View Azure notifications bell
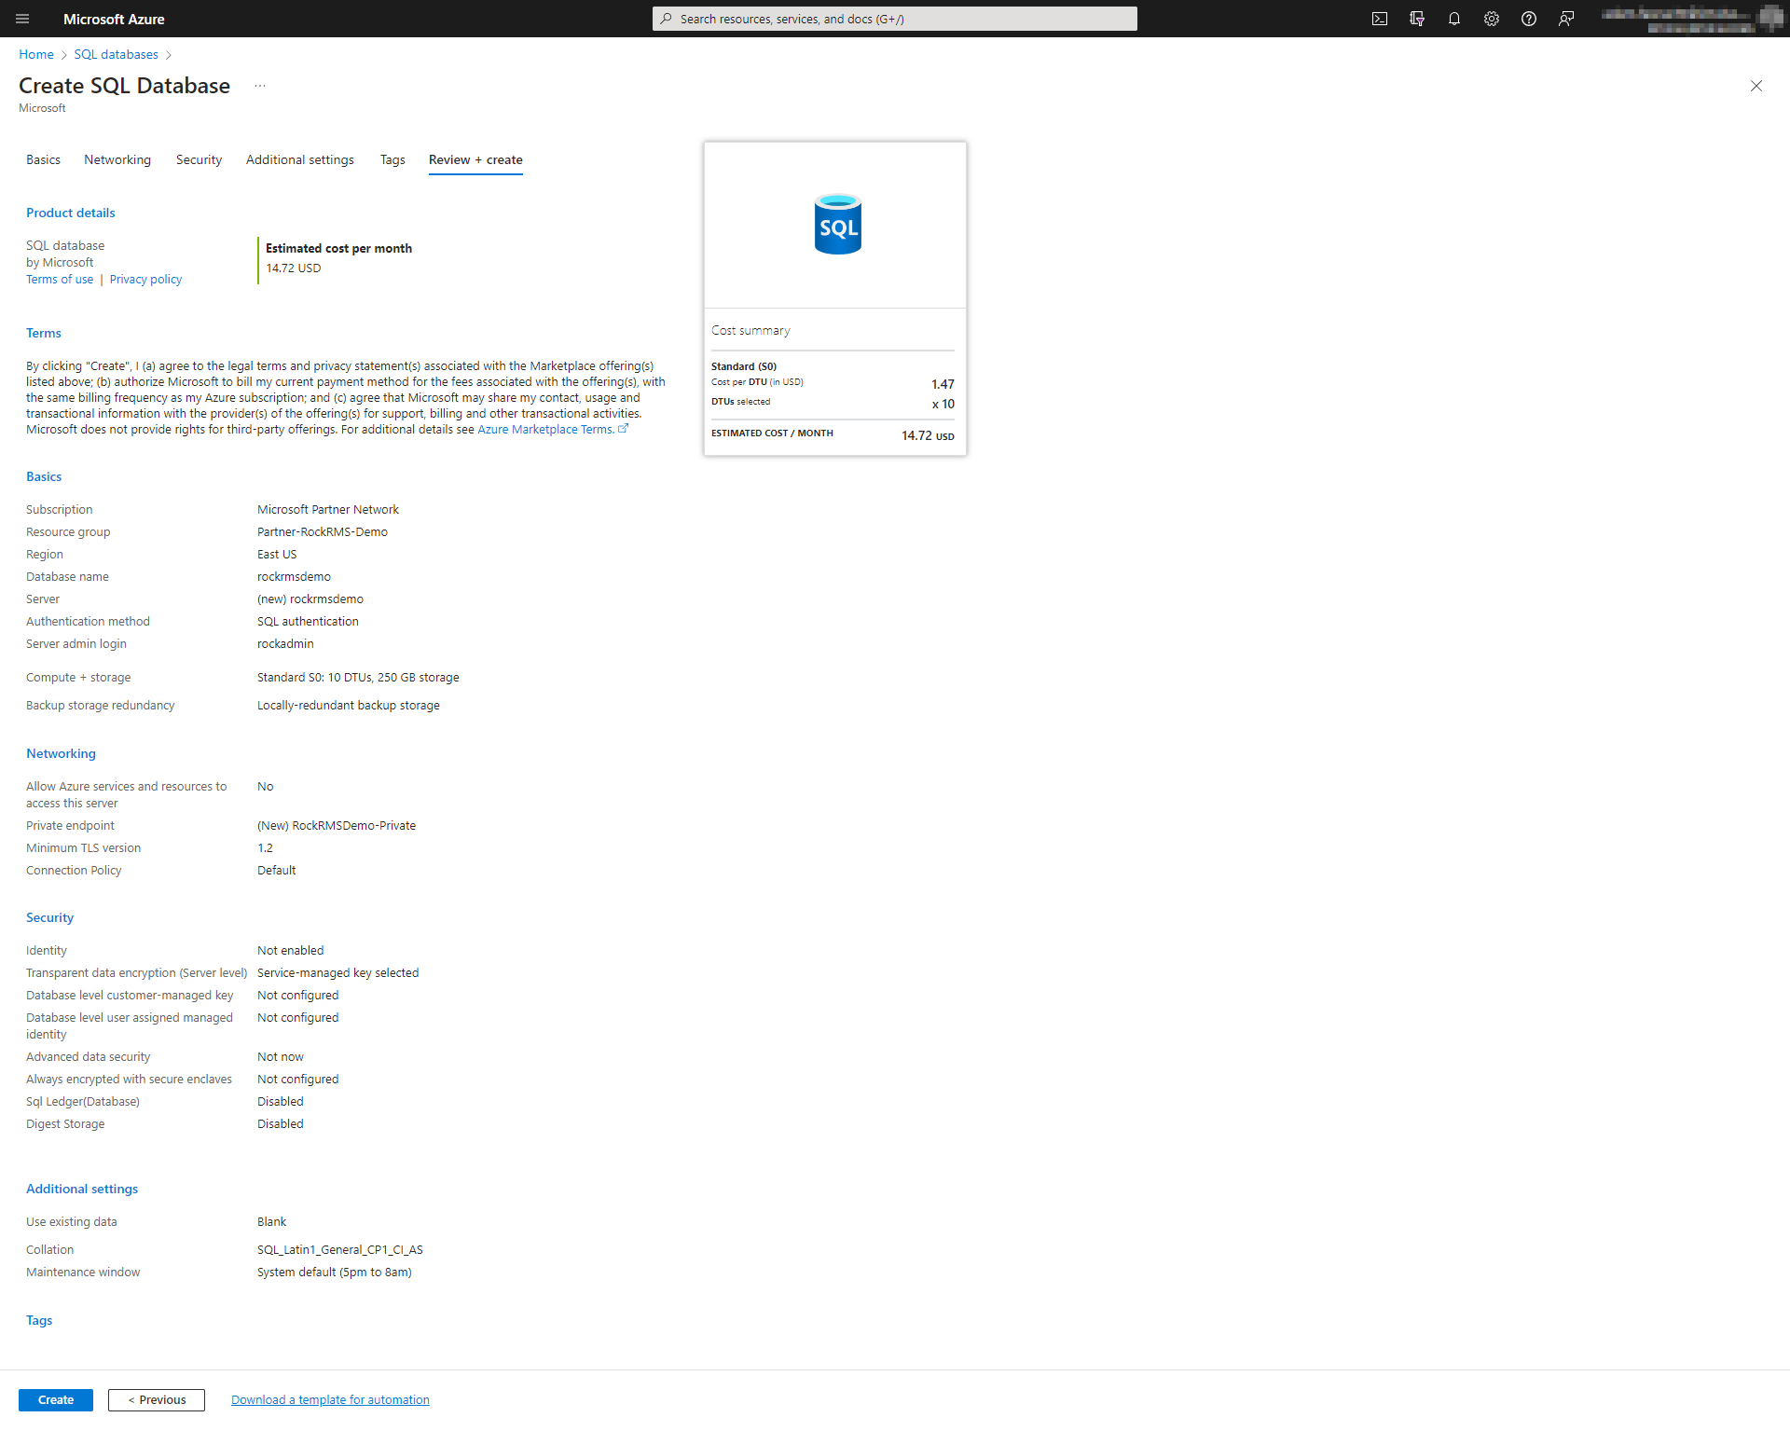 click(x=1454, y=18)
